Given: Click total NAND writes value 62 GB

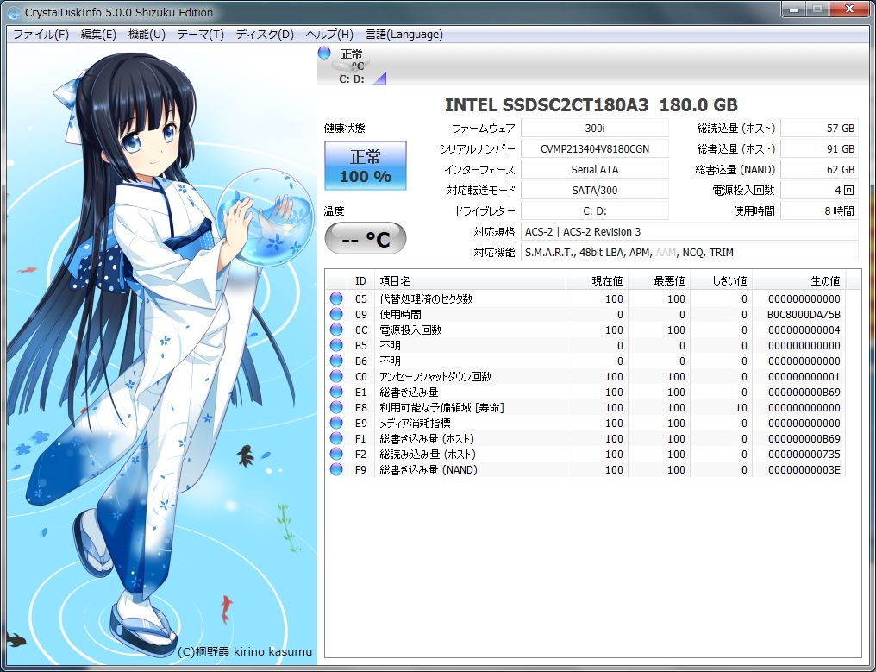Looking at the screenshot, I should 819,169.
